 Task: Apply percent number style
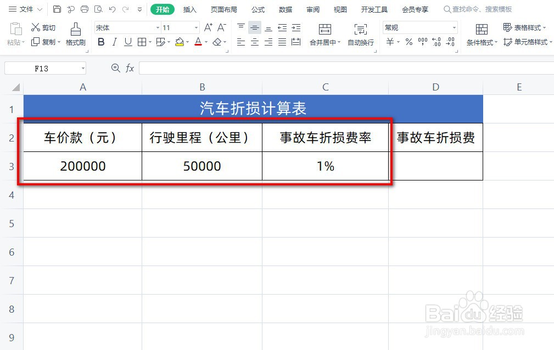tap(408, 42)
